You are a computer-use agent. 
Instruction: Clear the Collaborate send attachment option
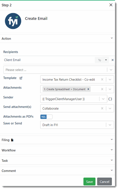[102, 108]
